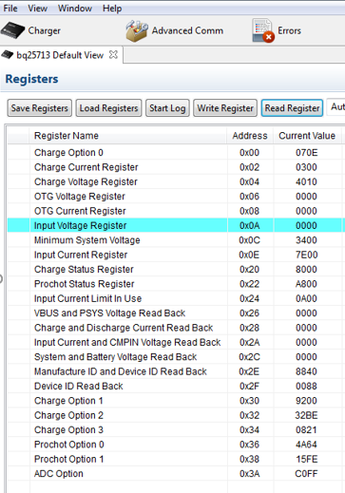
Task: Click address cell 0x2E
Action: tap(250, 371)
